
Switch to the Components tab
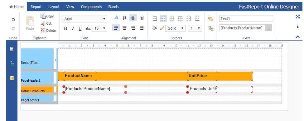(91, 7)
